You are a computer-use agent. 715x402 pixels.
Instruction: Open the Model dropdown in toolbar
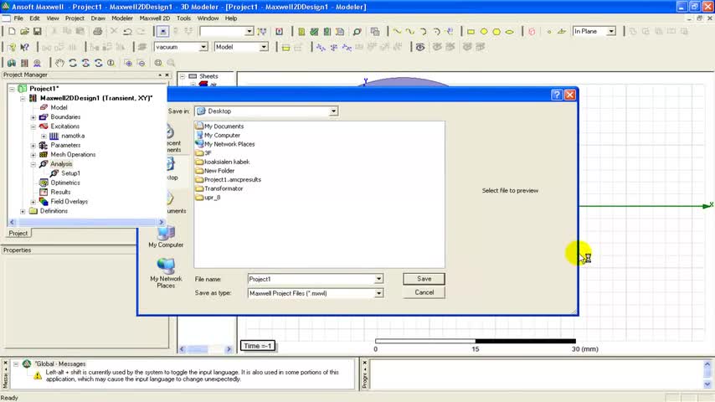pyautogui.click(x=264, y=47)
